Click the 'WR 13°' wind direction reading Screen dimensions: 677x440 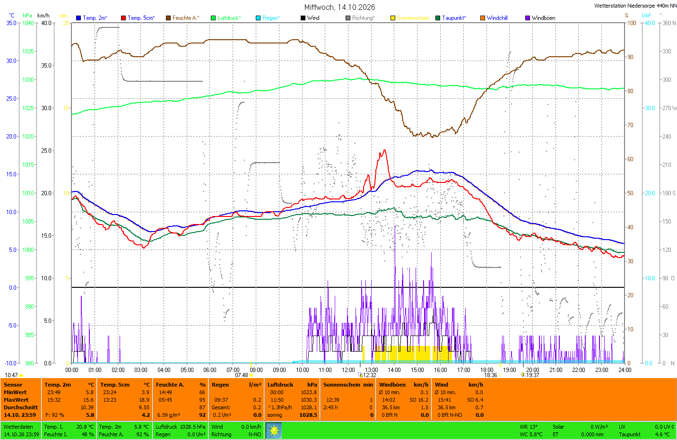pyautogui.click(x=529, y=427)
